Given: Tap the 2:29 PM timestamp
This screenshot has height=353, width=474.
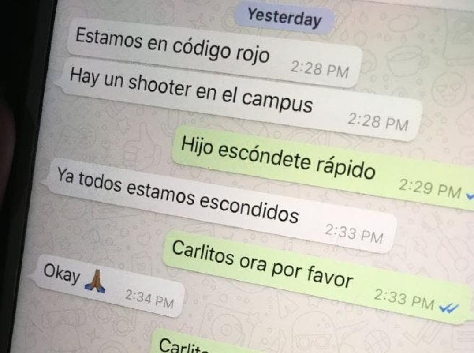Looking at the screenshot, I should [x=429, y=188].
